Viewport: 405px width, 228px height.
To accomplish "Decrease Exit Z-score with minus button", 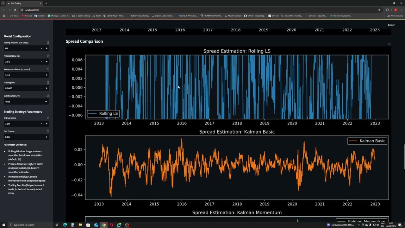I will pos(41,137).
